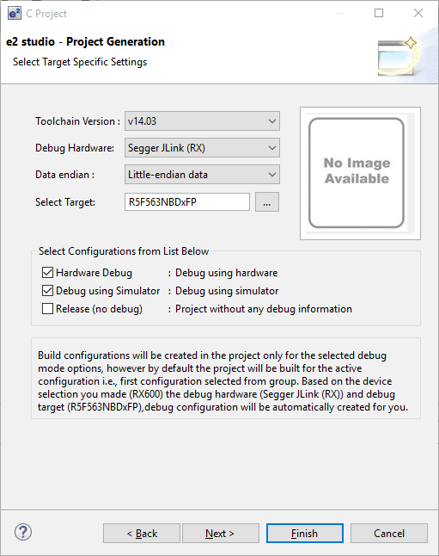Open the Toolchain Version dropdown
439x556 pixels.
(x=202, y=120)
